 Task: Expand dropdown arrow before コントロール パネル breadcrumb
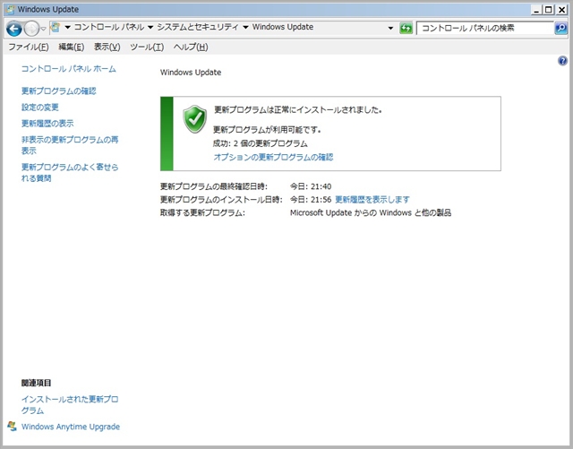click(x=67, y=28)
